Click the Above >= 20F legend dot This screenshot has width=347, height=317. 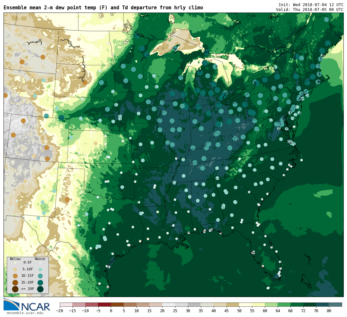click(x=40, y=289)
